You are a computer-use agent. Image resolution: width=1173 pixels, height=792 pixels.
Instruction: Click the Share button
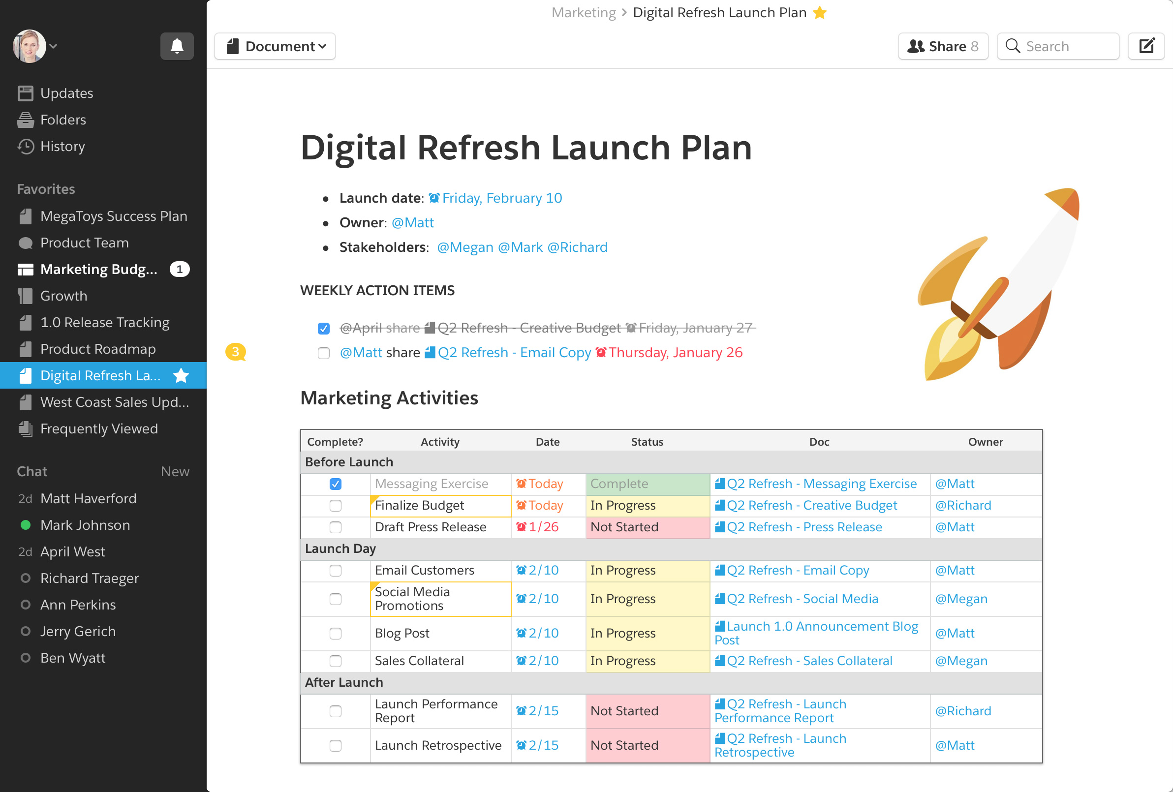pyautogui.click(x=942, y=46)
